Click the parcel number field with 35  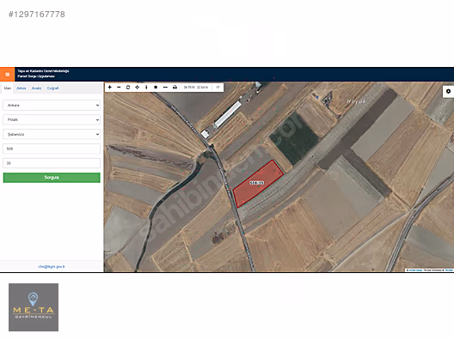(x=52, y=163)
